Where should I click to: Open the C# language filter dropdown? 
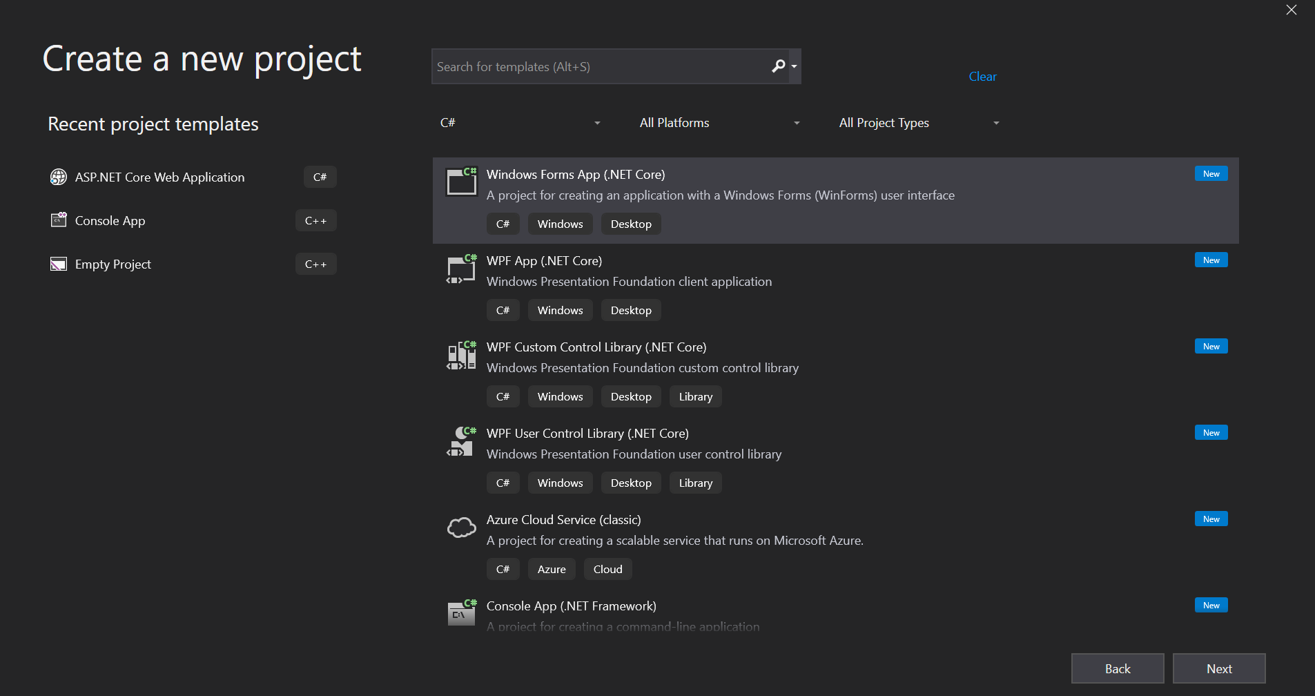click(x=520, y=123)
